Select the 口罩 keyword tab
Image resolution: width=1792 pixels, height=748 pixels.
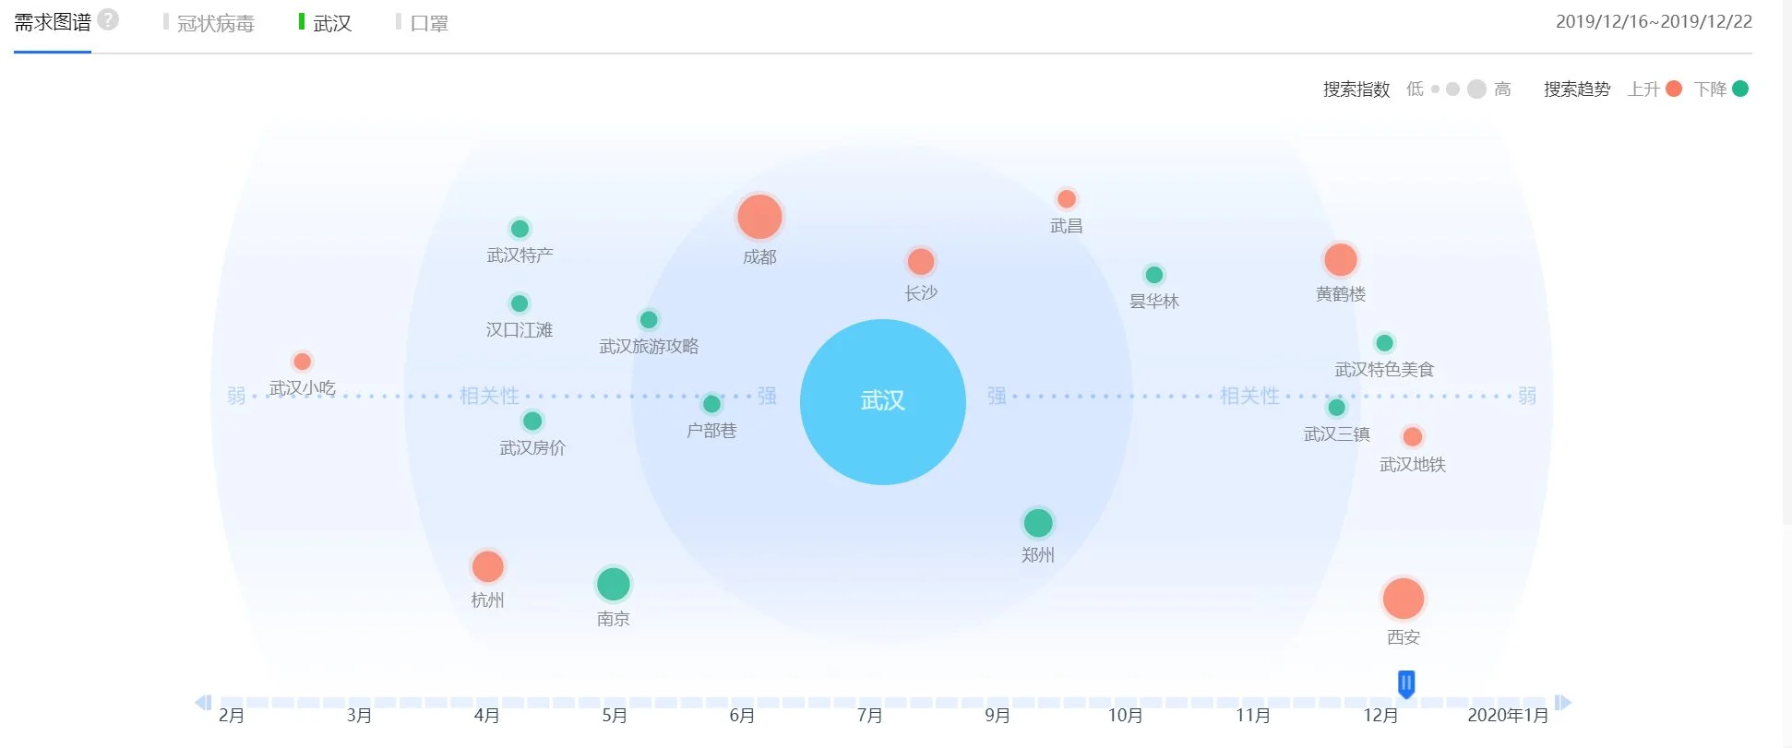428,24
